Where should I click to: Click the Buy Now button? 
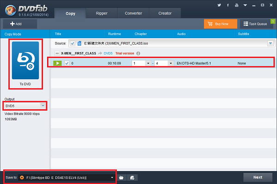[221, 24]
